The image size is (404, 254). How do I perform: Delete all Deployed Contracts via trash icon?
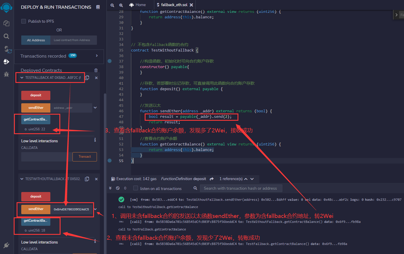pyautogui.click(x=96, y=70)
